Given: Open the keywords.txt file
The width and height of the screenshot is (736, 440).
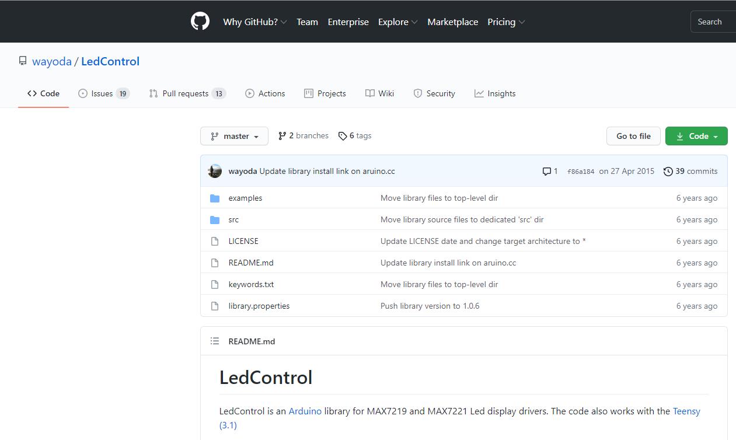Looking at the screenshot, I should (251, 284).
